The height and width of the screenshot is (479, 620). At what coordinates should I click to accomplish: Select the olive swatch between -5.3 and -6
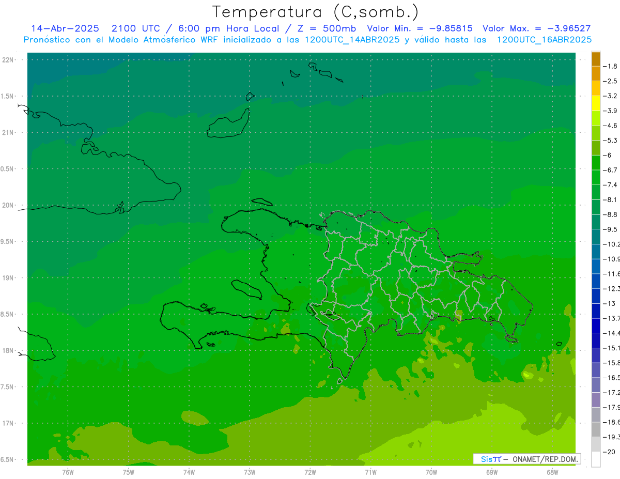click(x=596, y=148)
